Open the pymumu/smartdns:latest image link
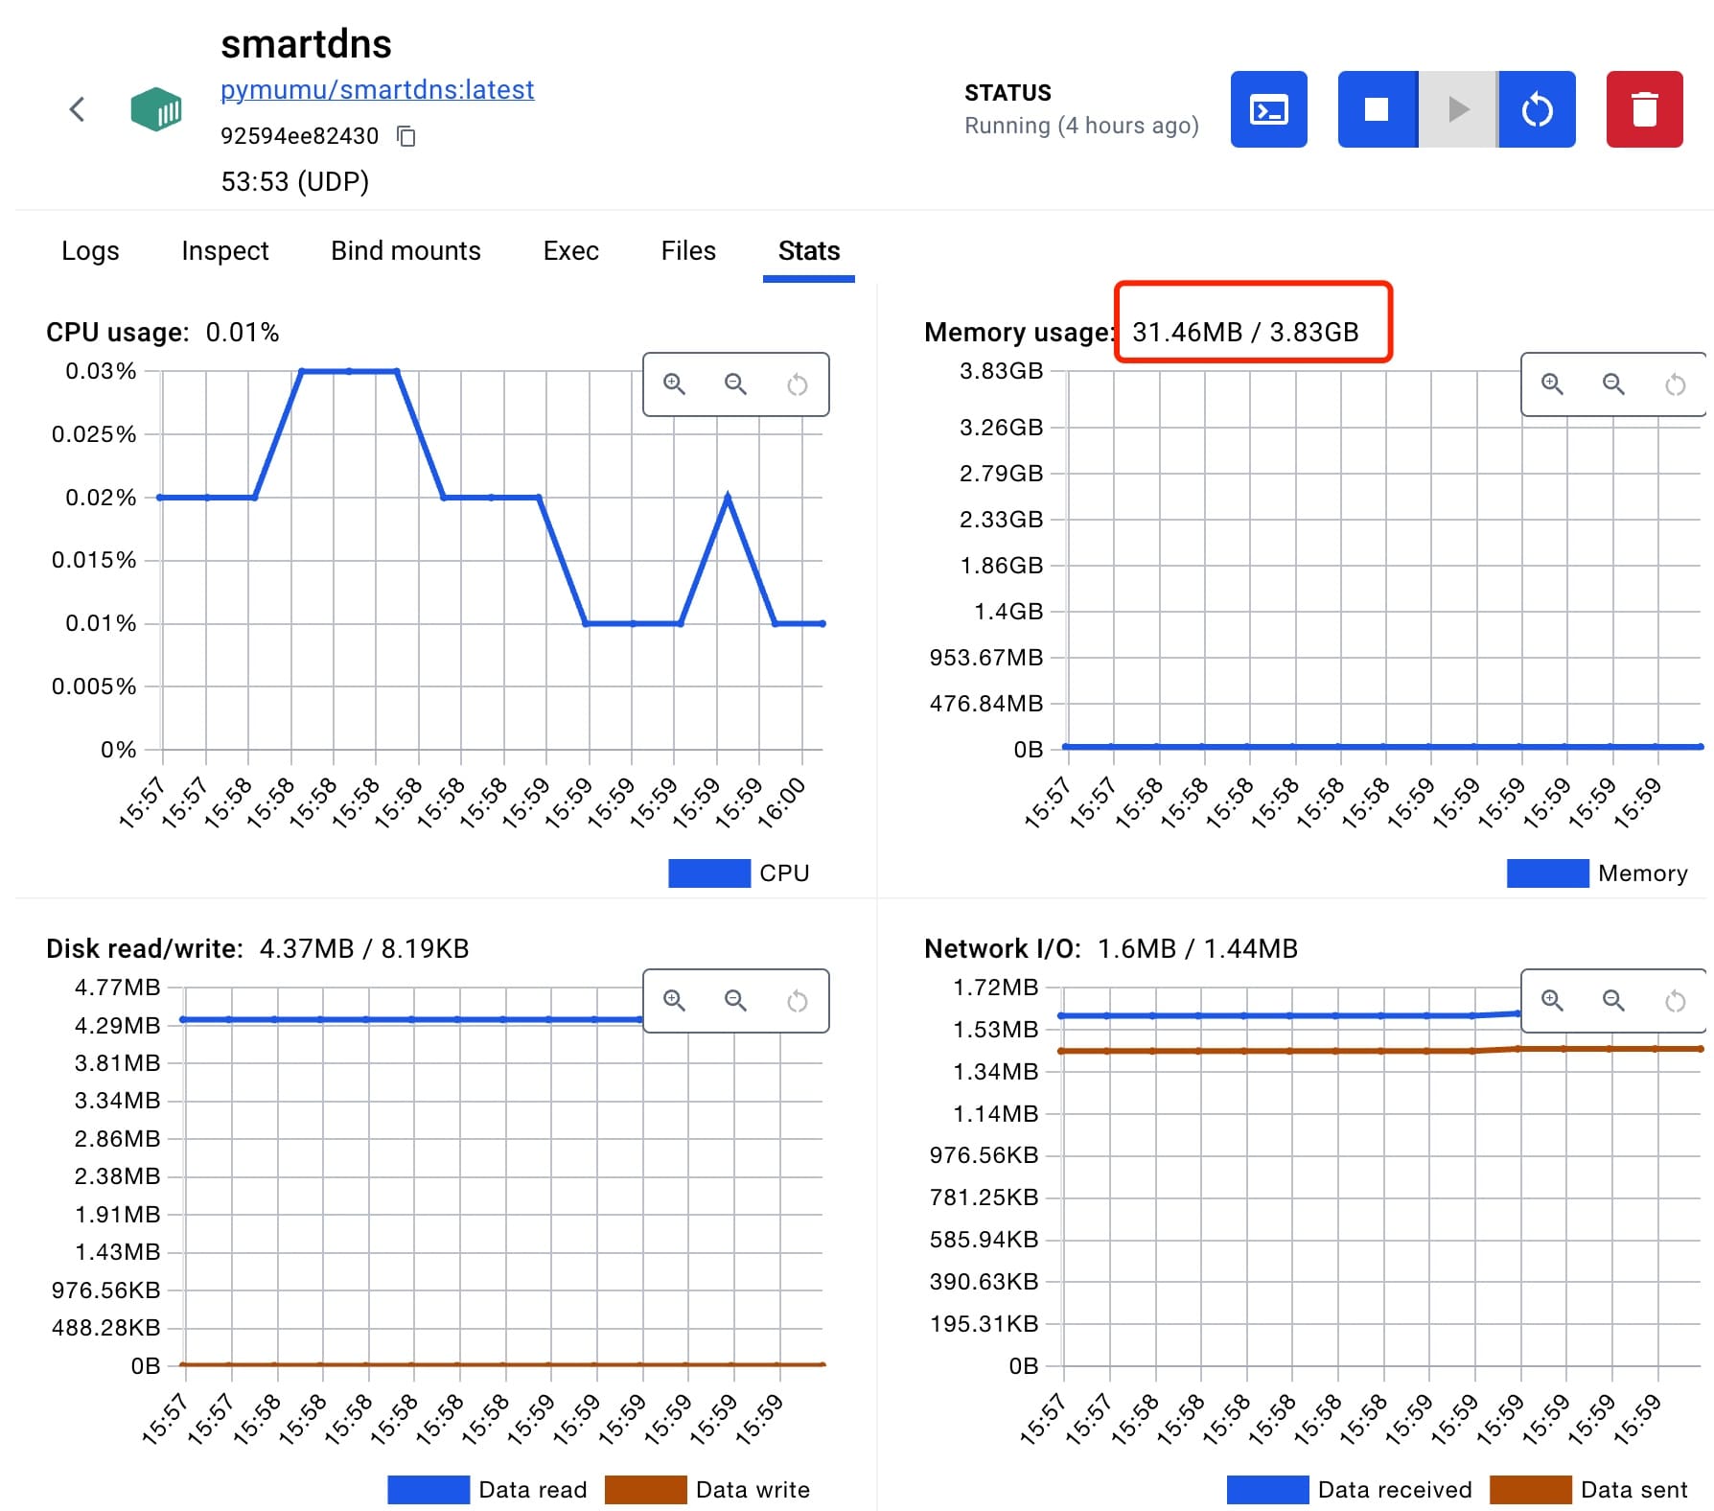This screenshot has width=1714, height=1511. click(x=377, y=90)
